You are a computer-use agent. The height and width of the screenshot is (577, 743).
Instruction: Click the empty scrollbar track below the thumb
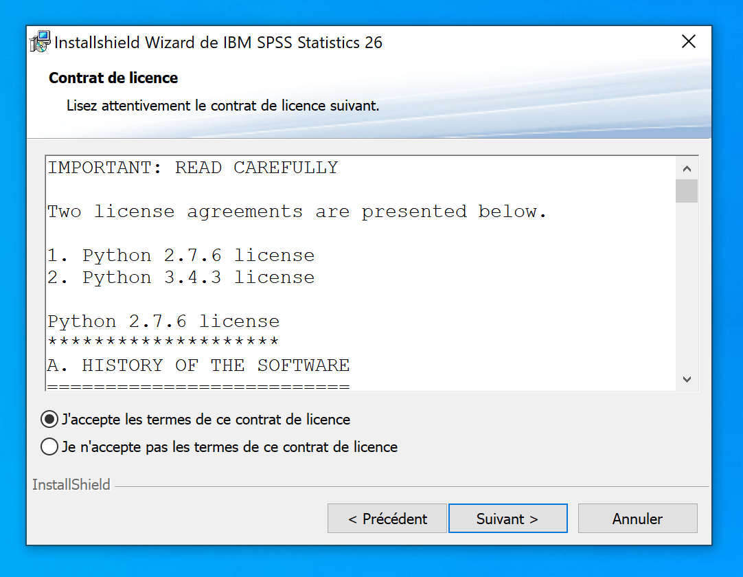pos(687,288)
